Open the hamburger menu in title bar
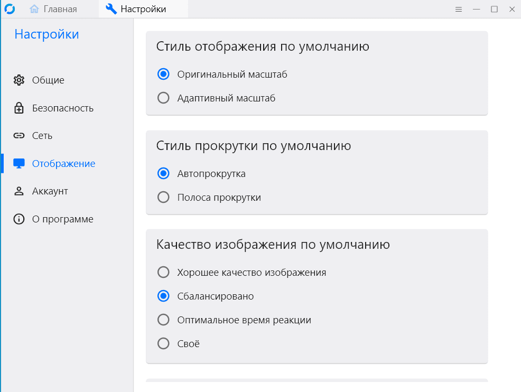This screenshot has width=521, height=392. [459, 9]
